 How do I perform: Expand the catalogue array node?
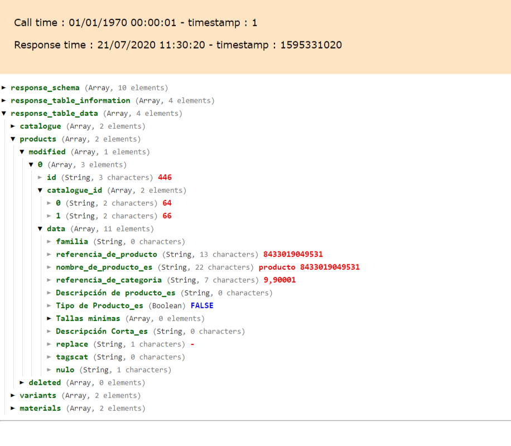coord(13,126)
